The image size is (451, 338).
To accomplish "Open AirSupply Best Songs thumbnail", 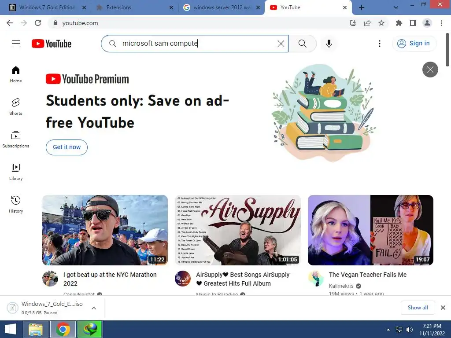I will [238, 230].
